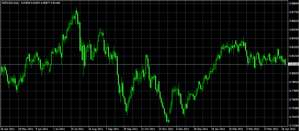Click the 19 Jan 2012 date label
The height and width of the screenshot is (131, 299).
point(218,129)
